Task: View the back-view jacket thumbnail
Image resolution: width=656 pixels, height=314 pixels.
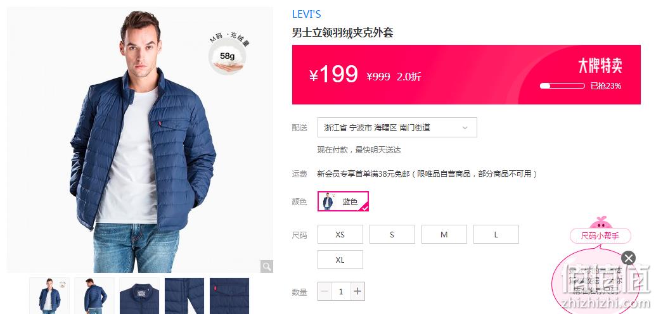Action: pyautogui.click(x=94, y=296)
